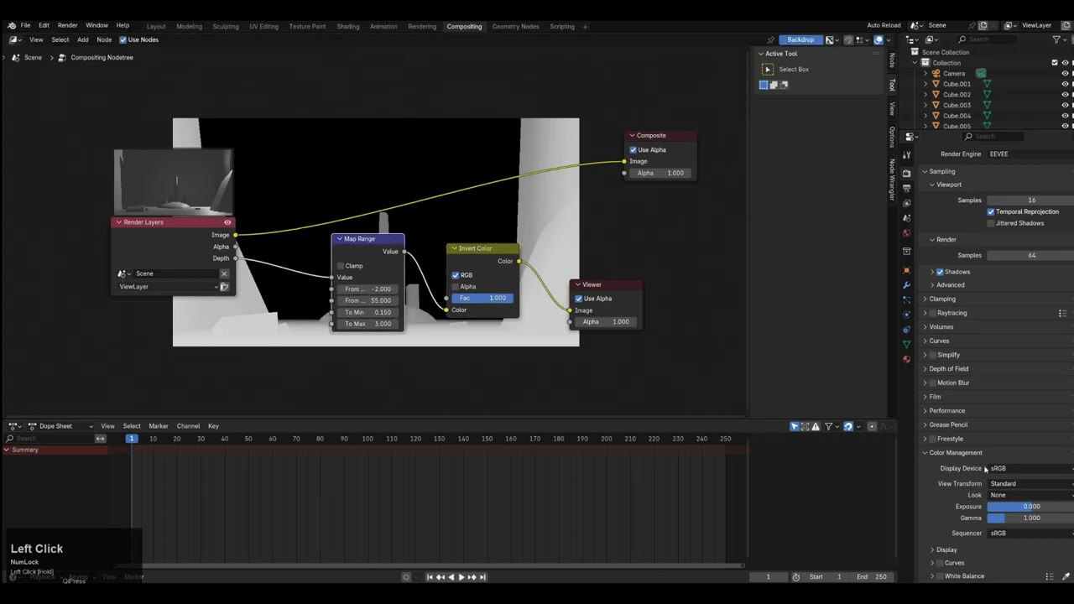The image size is (1074, 604).
Task: Toggle the Backdrop button
Action: [801, 39]
